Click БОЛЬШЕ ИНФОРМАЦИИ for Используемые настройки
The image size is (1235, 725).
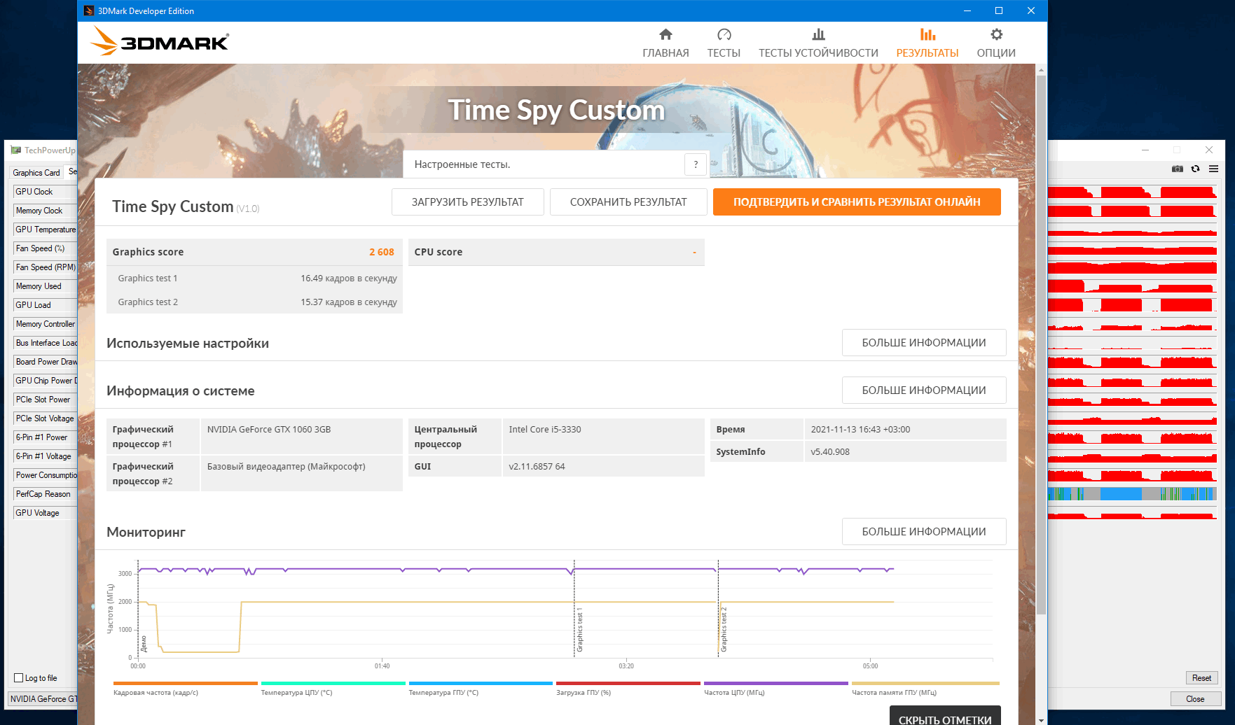coord(924,343)
